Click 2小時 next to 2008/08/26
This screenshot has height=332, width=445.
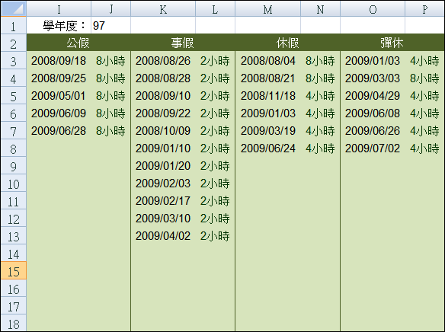(x=215, y=61)
